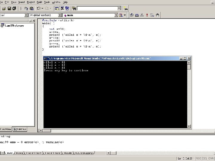Screen dimensions: 215x161
Task: Click the red exclamation Execute Program icon
Action: coord(147,15)
